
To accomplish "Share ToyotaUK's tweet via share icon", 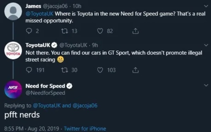I will (135, 70).
